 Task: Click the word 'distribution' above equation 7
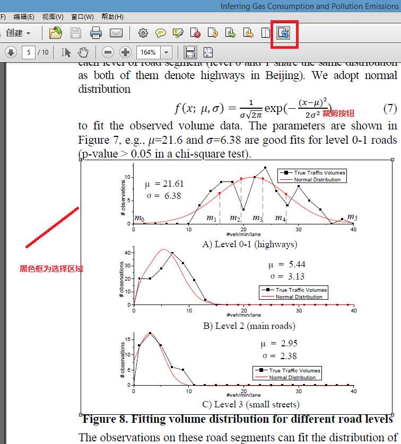click(104, 89)
